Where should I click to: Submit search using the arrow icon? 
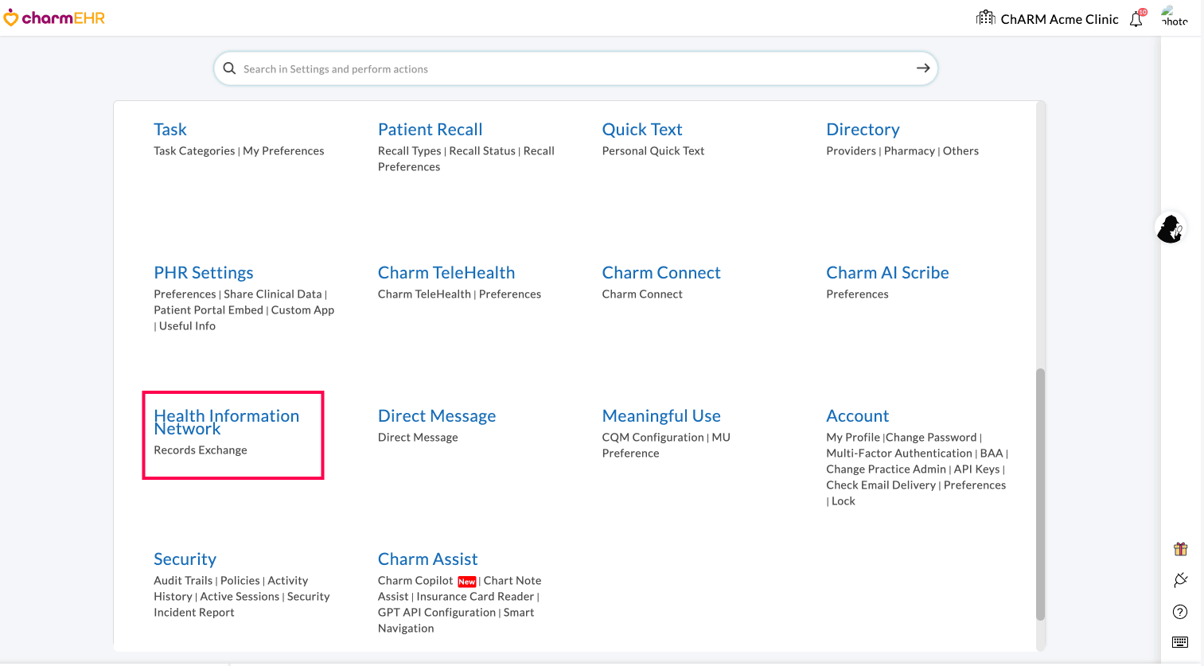pyautogui.click(x=922, y=68)
